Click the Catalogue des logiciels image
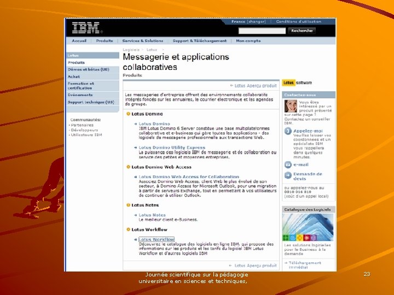This screenshot has width=394, height=295. coord(308,227)
